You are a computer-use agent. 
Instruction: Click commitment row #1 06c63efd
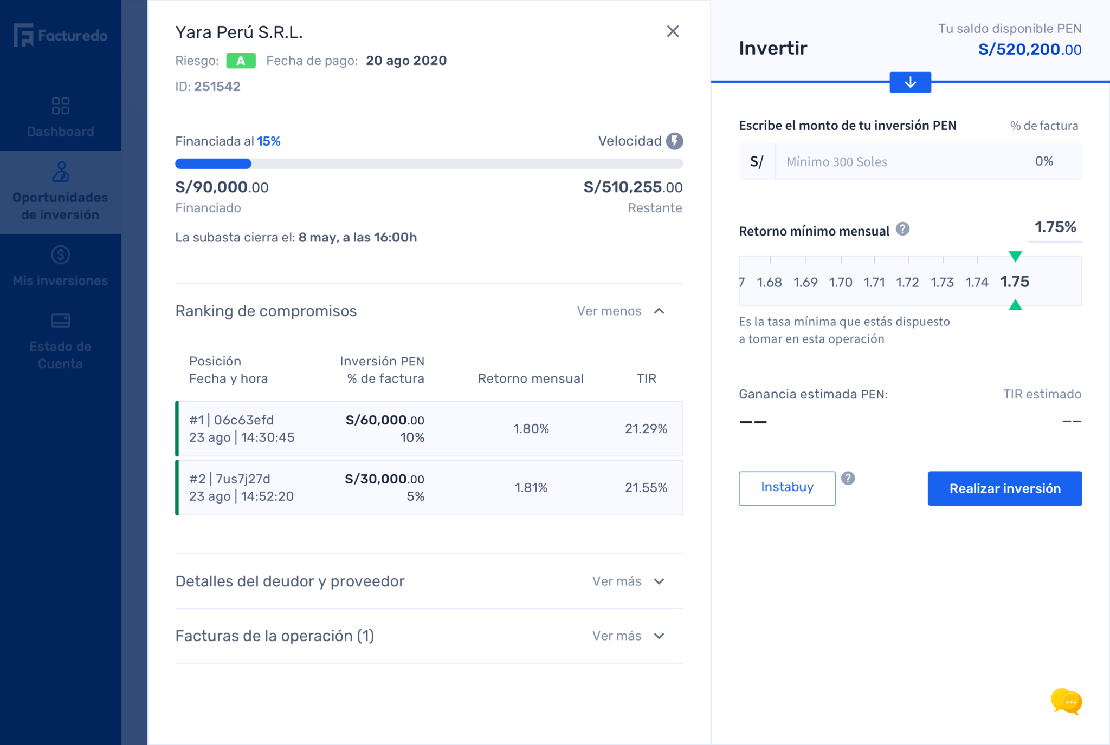point(429,428)
